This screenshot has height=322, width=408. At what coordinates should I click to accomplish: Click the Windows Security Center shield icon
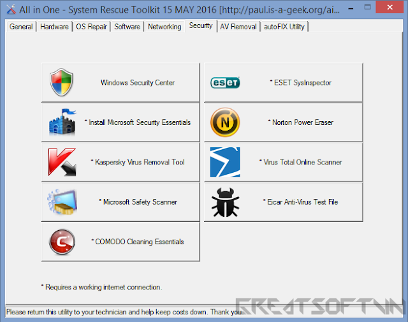(61, 82)
